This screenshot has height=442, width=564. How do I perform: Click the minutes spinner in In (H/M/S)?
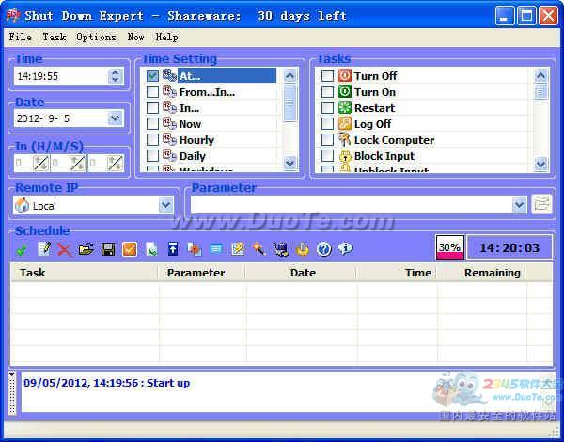tap(78, 164)
